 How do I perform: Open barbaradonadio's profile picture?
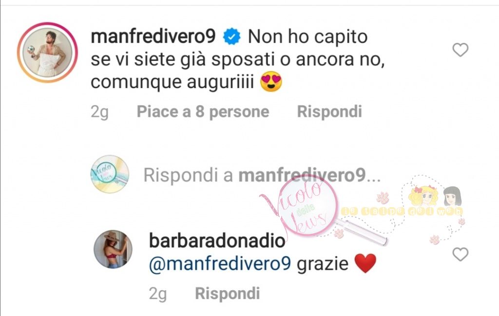pyautogui.click(x=113, y=249)
